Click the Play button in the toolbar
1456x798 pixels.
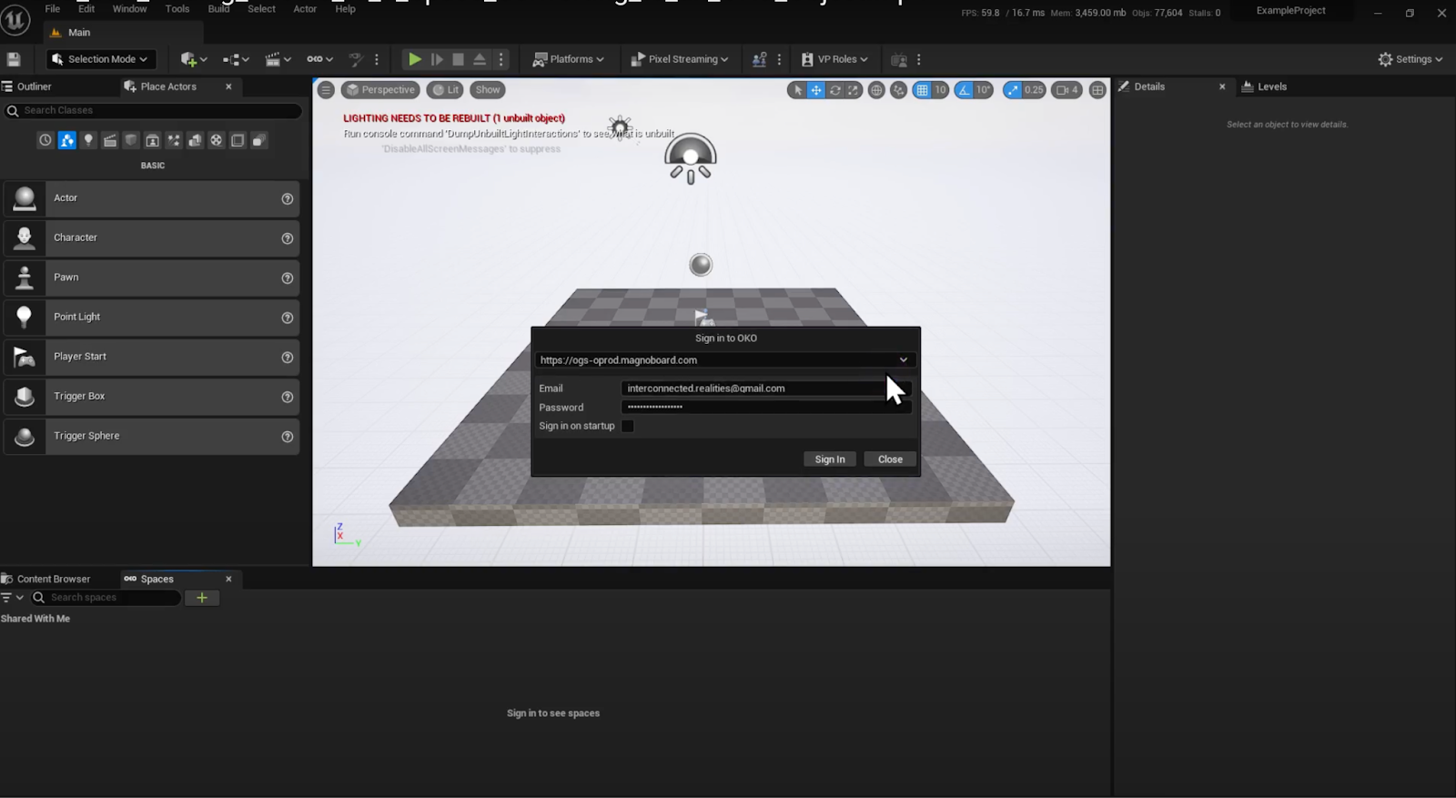click(414, 59)
